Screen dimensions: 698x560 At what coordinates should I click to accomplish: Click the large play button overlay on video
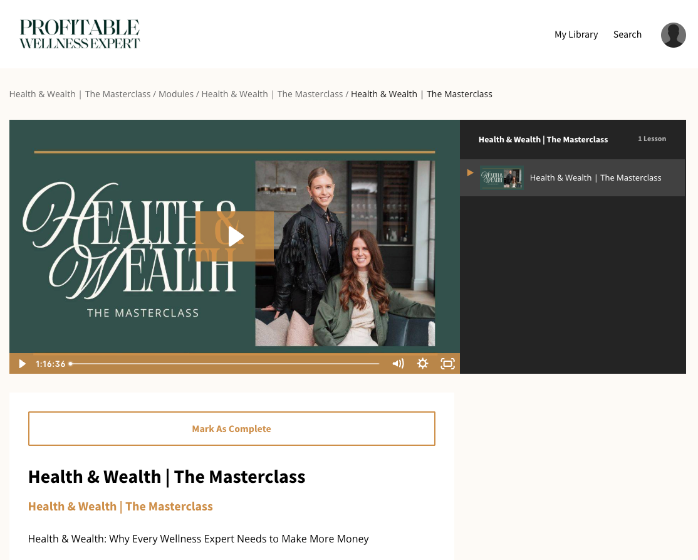tap(234, 236)
